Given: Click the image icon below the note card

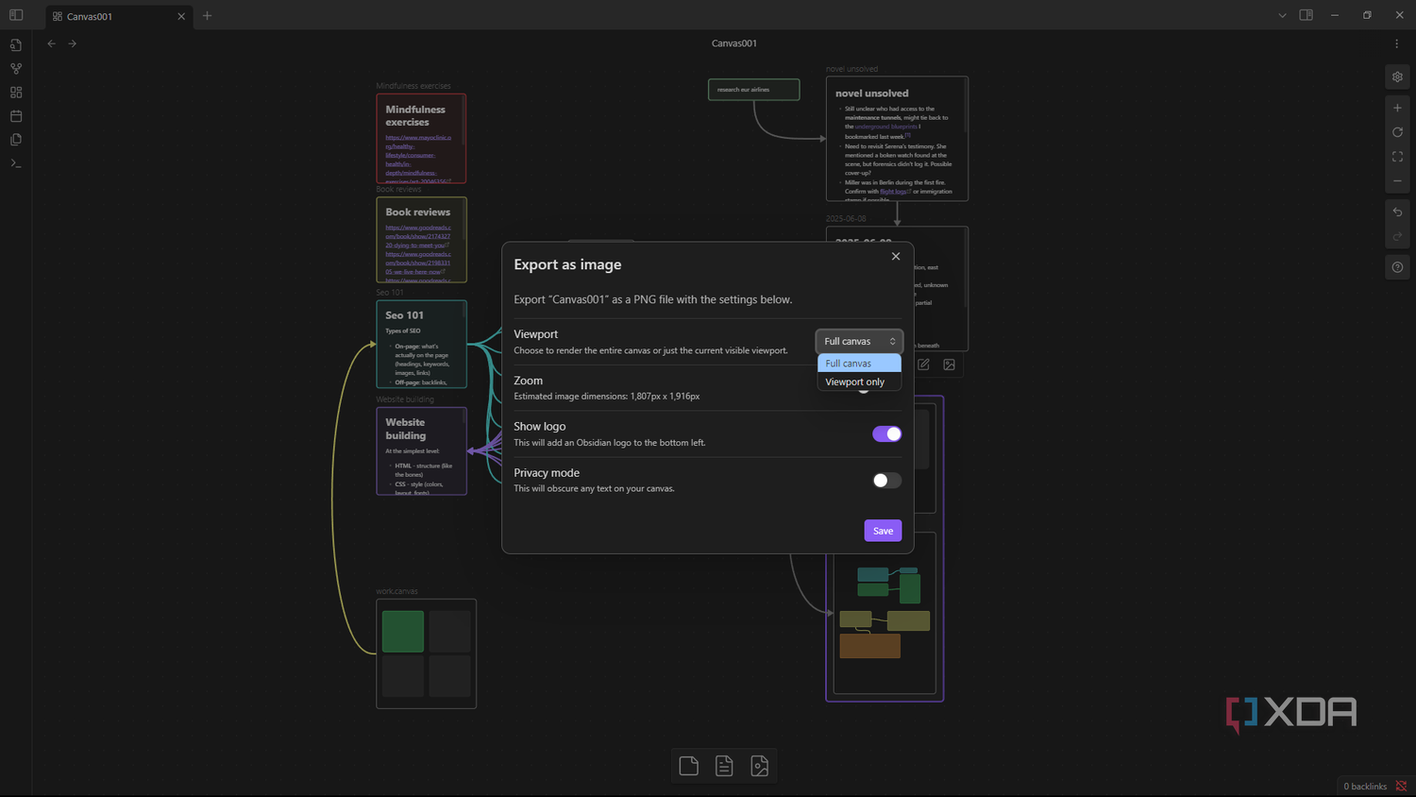Looking at the screenshot, I should pos(950,365).
